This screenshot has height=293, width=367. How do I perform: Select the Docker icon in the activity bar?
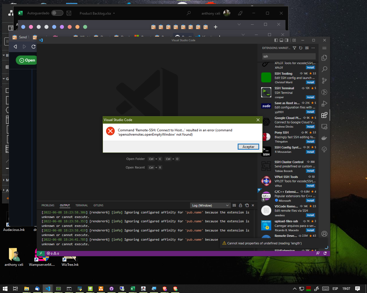(324, 138)
